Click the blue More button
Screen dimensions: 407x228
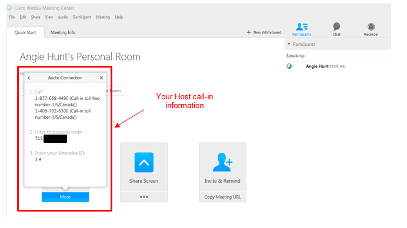65,197
